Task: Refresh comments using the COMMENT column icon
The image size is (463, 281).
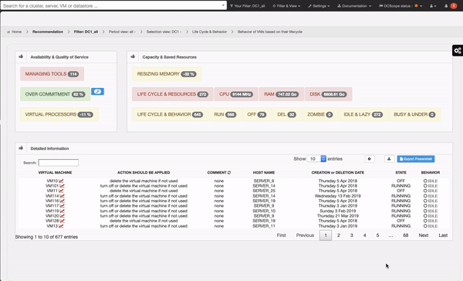Action: coord(229,173)
